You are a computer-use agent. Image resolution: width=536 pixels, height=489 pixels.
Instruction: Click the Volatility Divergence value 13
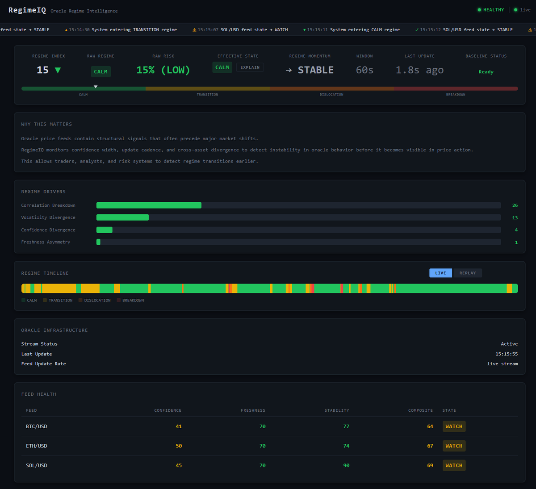click(x=515, y=218)
